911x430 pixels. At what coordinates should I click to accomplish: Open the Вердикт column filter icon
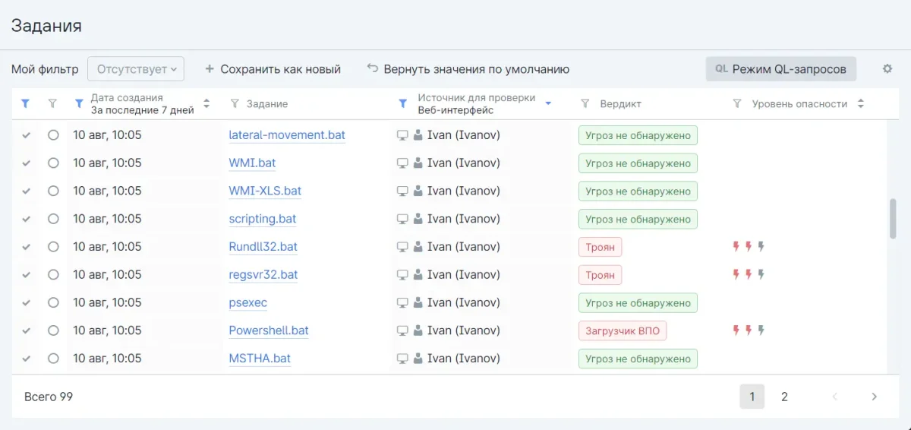(x=585, y=103)
